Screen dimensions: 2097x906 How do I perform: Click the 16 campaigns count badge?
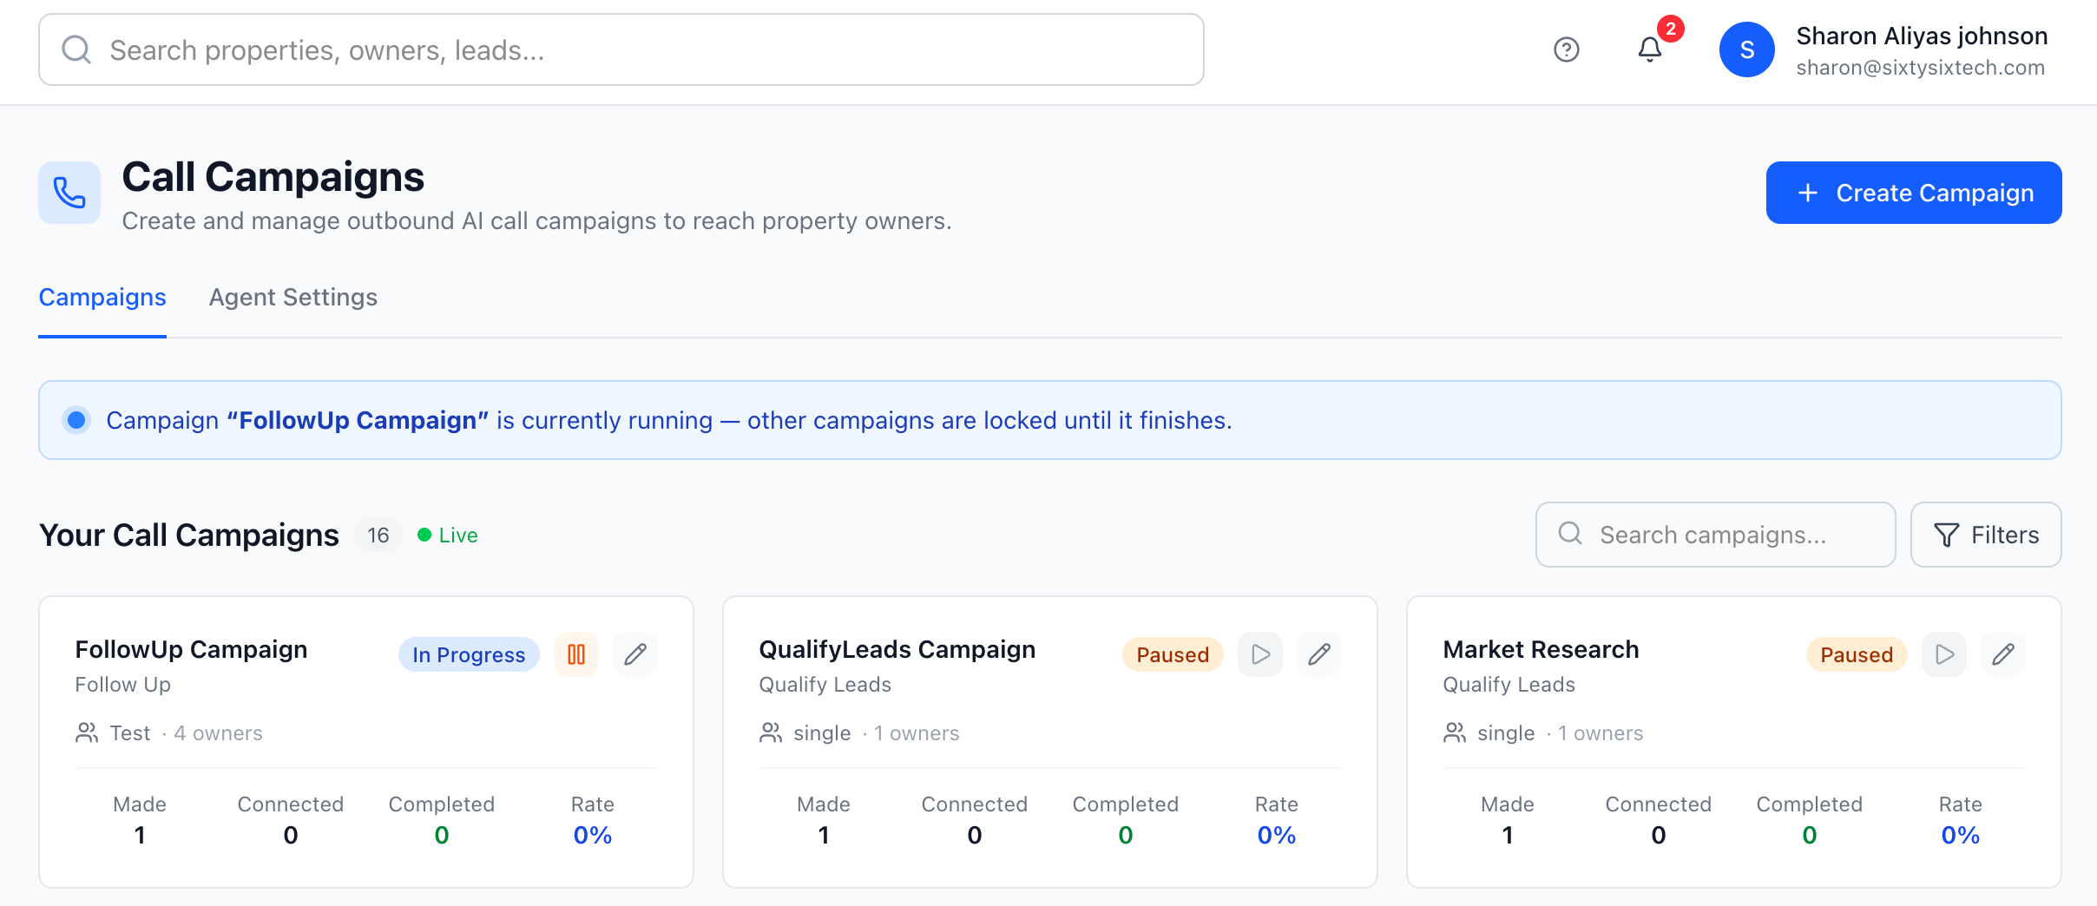click(378, 535)
